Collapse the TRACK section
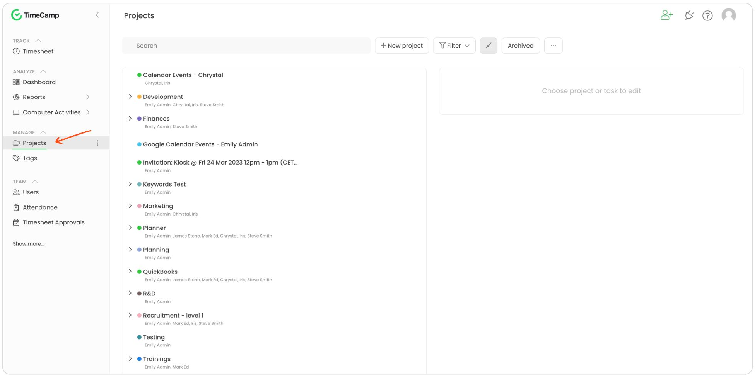Image resolution: width=755 pixels, height=377 pixels. pyautogui.click(x=38, y=41)
